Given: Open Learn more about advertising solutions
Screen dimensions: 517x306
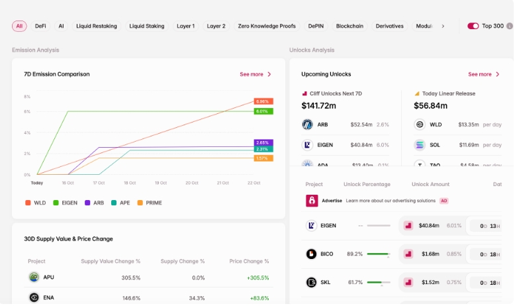Looking at the screenshot, I should (x=391, y=201).
